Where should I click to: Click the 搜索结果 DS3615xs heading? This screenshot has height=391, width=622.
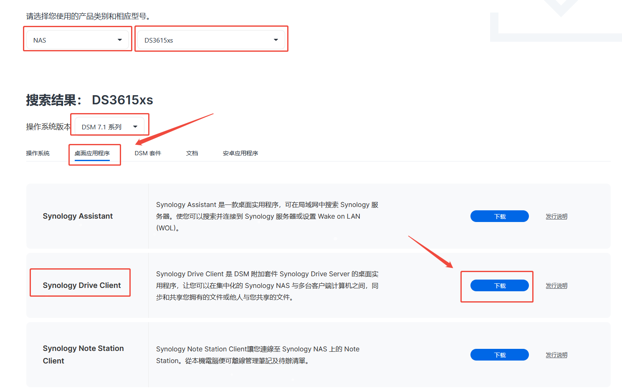pyautogui.click(x=90, y=100)
